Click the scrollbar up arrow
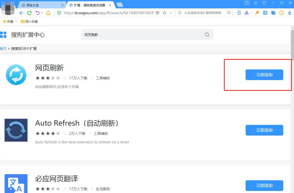 pyautogui.click(x=292, y=28)
